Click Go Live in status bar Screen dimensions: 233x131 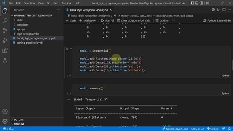pos(213,129)
